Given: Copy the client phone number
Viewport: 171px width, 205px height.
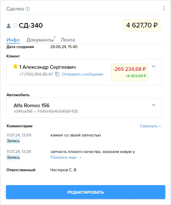Looking at the screenshot, I should [x=57, y=74].
